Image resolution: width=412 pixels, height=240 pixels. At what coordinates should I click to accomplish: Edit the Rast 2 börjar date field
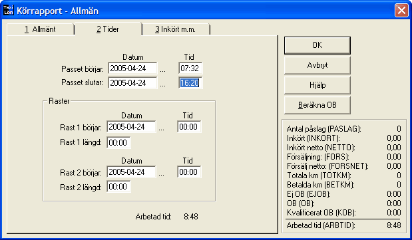click(x=131, y=172)
